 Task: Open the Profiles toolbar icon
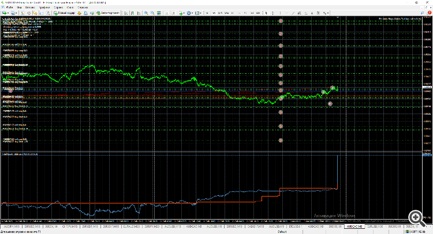13,13
